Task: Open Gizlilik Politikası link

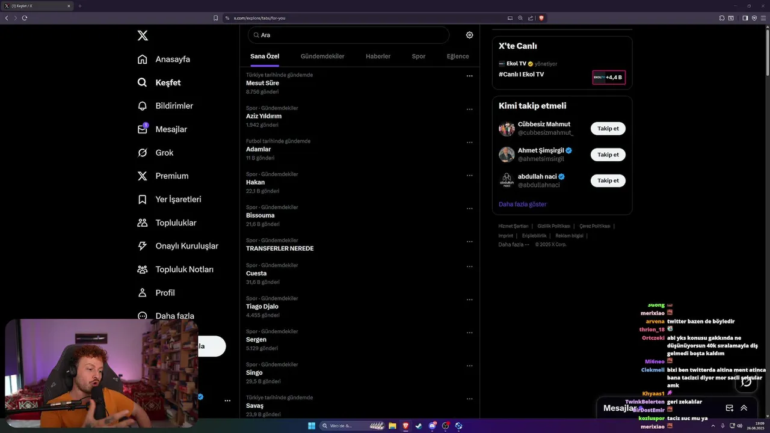Action: tap(553, 226)
